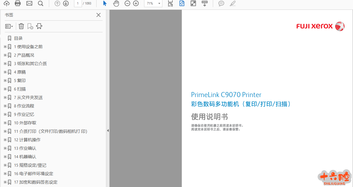This screenshot has height=187, width=353.
Task: Expand the '5 复印' bookmark node
Action: tap(5, 81)
